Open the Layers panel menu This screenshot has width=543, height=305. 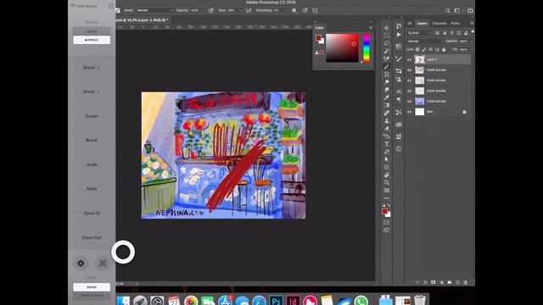(472, 23)
